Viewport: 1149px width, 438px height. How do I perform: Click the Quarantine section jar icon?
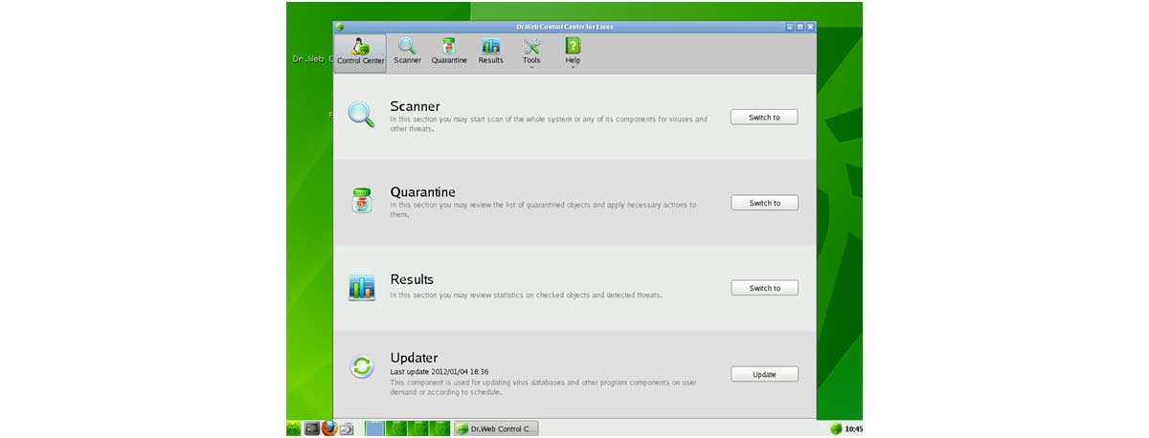coord(362,200)
